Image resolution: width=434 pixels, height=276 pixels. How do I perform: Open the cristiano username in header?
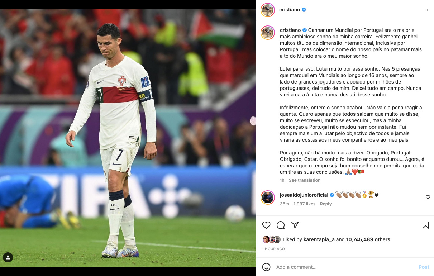[290, 10]
